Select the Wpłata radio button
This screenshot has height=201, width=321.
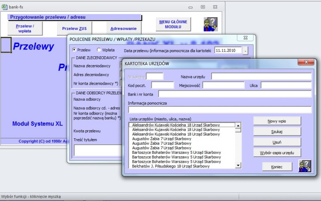[99, 50]
